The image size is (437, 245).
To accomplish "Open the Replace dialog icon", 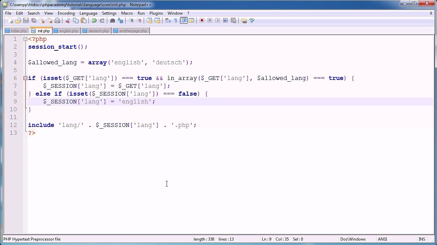I will pyautogui.click(x=120, y=21).
